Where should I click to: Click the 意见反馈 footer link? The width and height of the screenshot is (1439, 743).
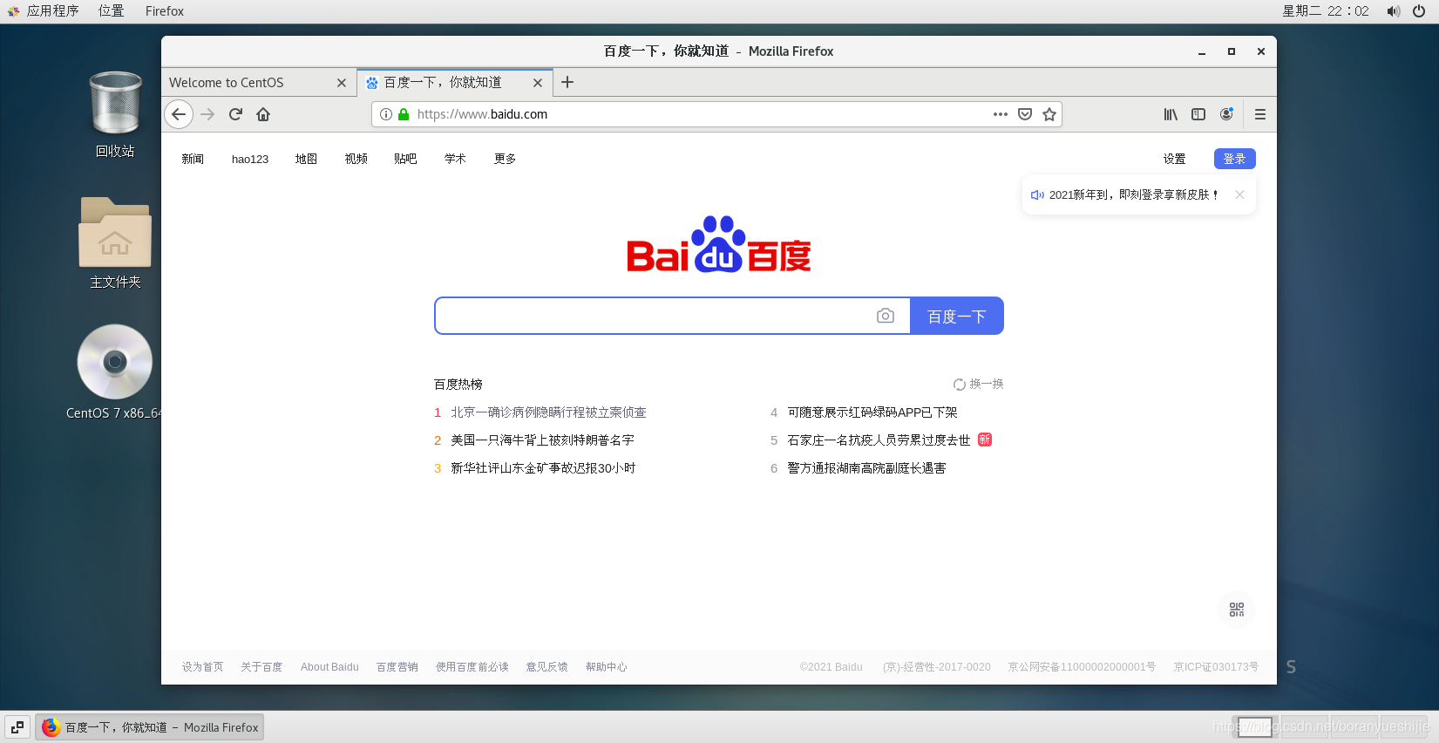pyautogui.click(x=546, y=667)
